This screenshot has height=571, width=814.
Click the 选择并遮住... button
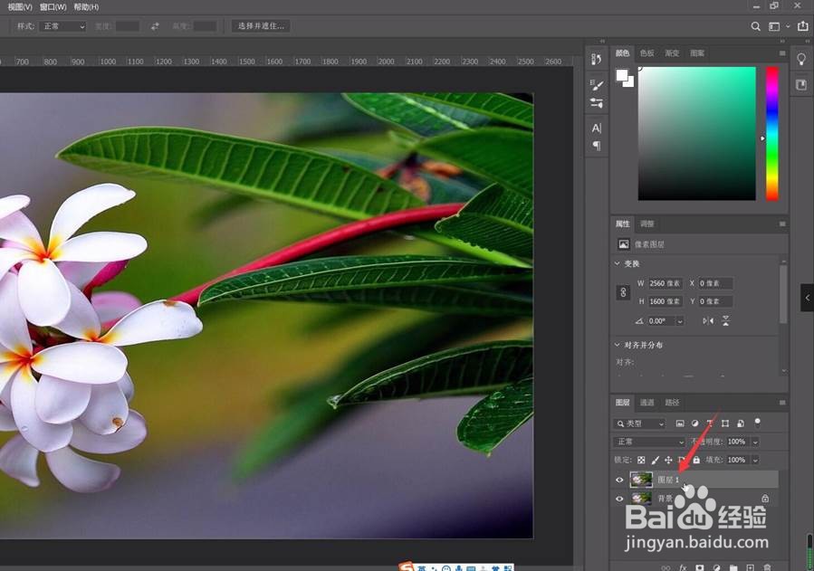pos(261,26)
